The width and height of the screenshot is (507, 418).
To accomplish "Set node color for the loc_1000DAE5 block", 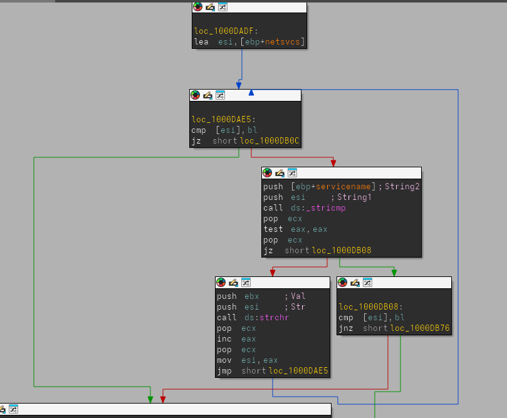I will pos(196,95).
